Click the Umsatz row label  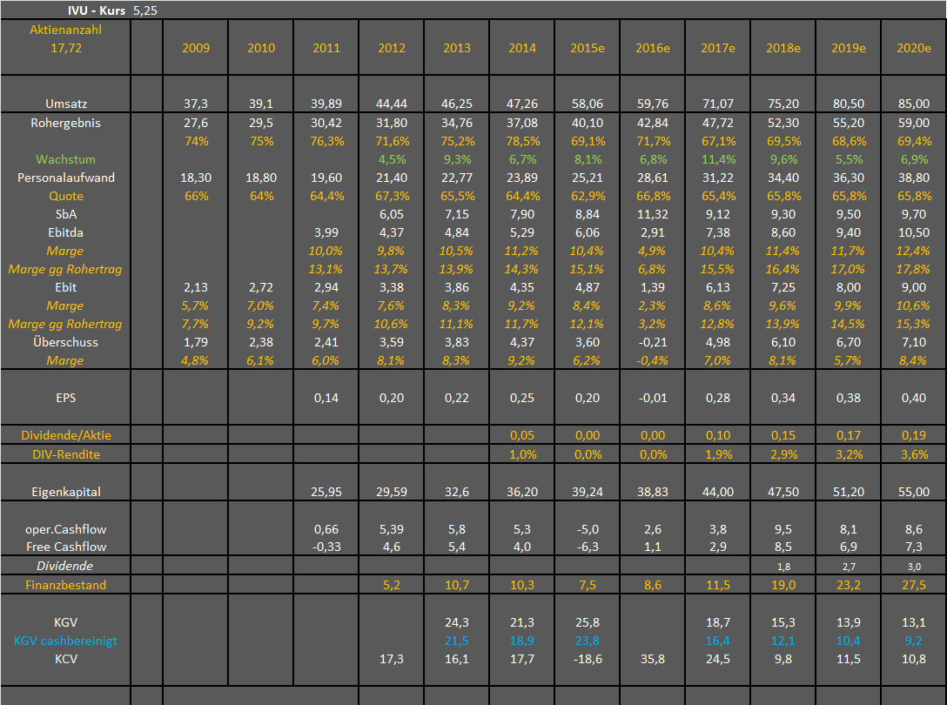click(66, 104)
